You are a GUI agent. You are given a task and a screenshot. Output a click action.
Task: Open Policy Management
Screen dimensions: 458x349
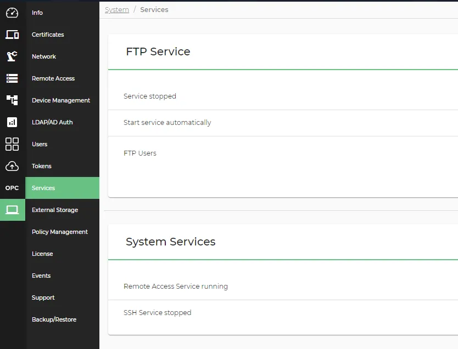[x=60, y=232]
